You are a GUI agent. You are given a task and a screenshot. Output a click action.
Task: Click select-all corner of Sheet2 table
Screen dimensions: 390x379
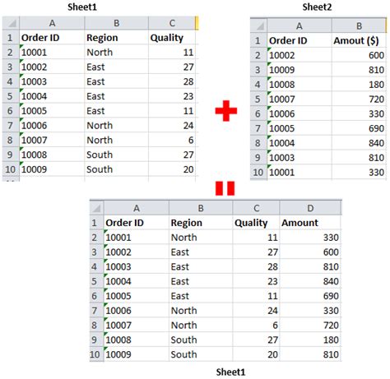coord(258,25)
